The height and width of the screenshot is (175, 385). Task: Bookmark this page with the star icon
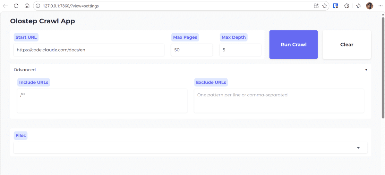[x=325, y=6]
